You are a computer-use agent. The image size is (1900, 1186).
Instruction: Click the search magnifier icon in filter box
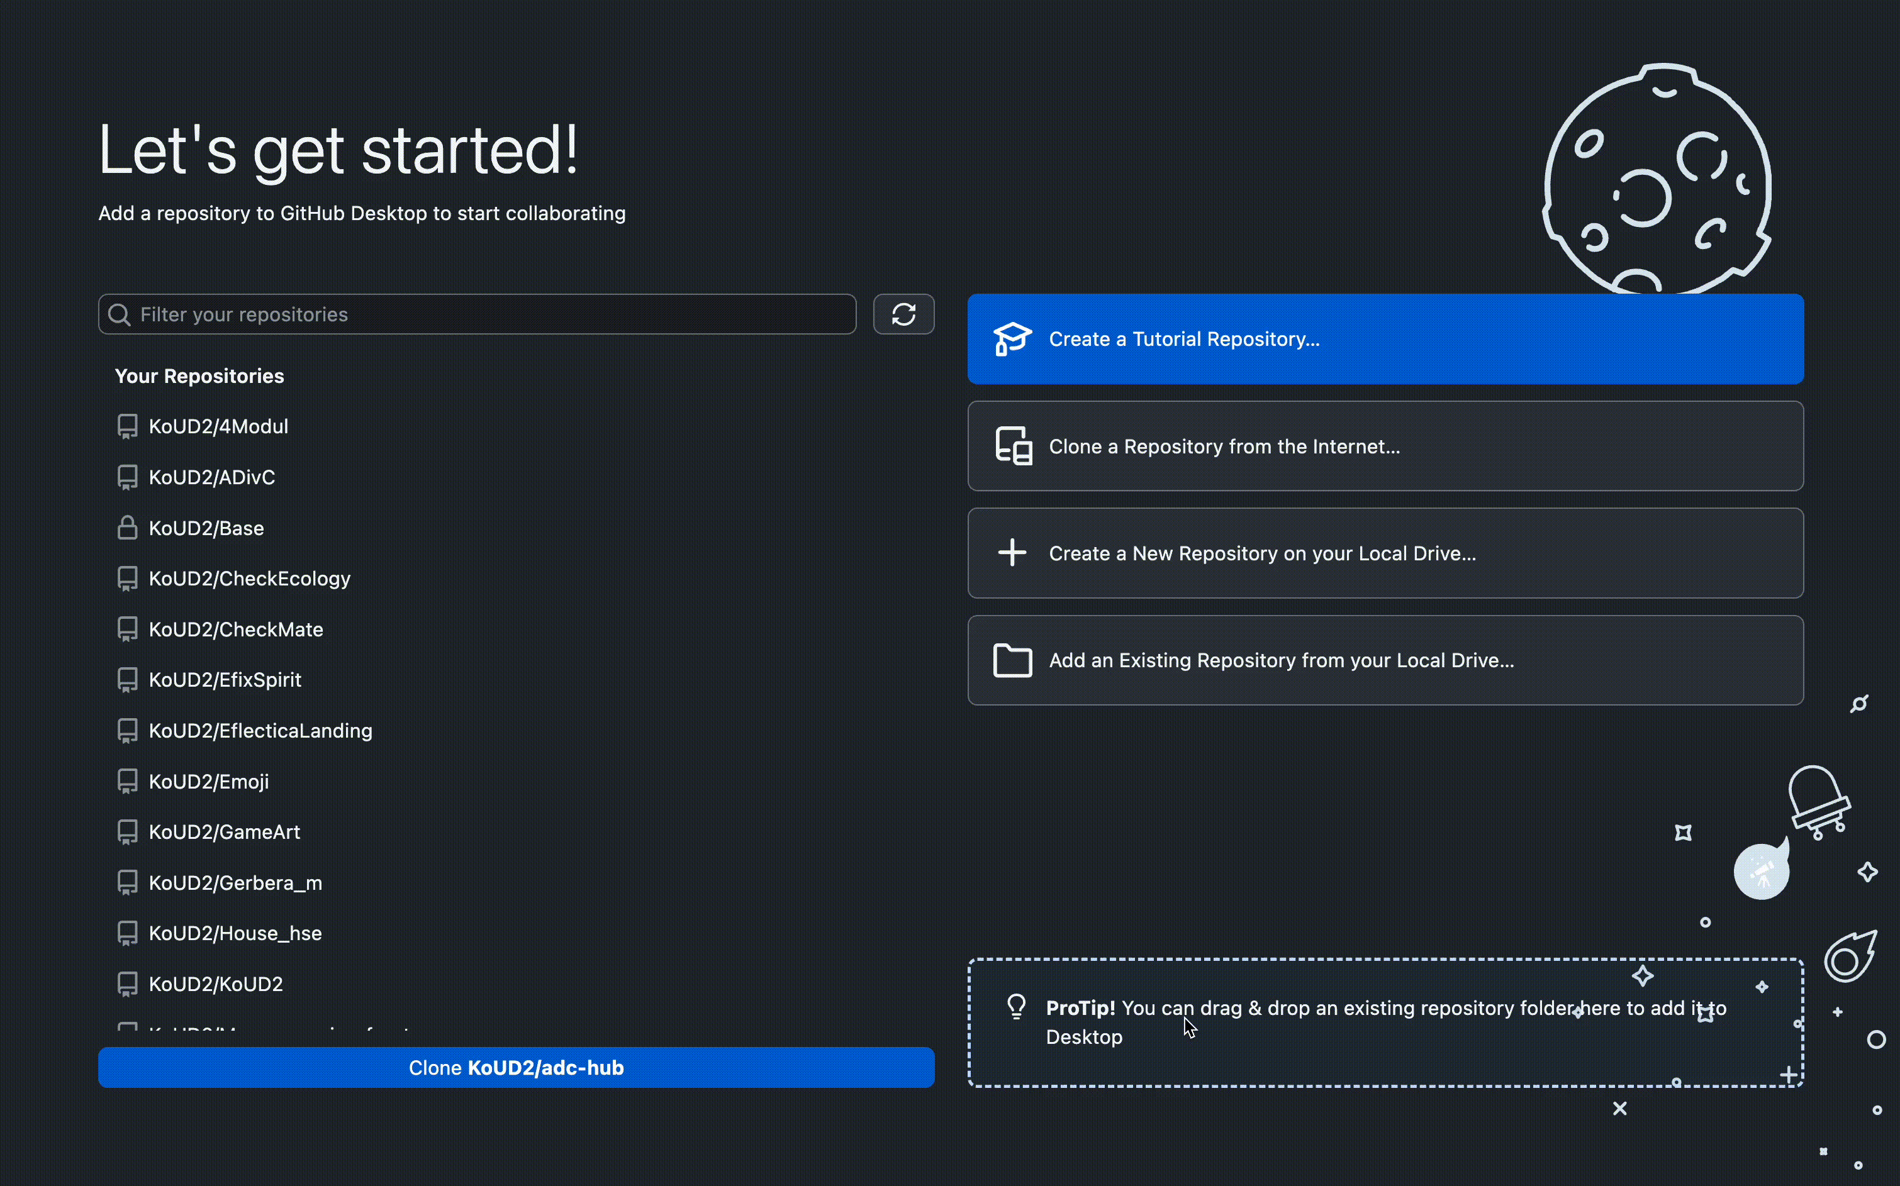[x=120, y=314]
